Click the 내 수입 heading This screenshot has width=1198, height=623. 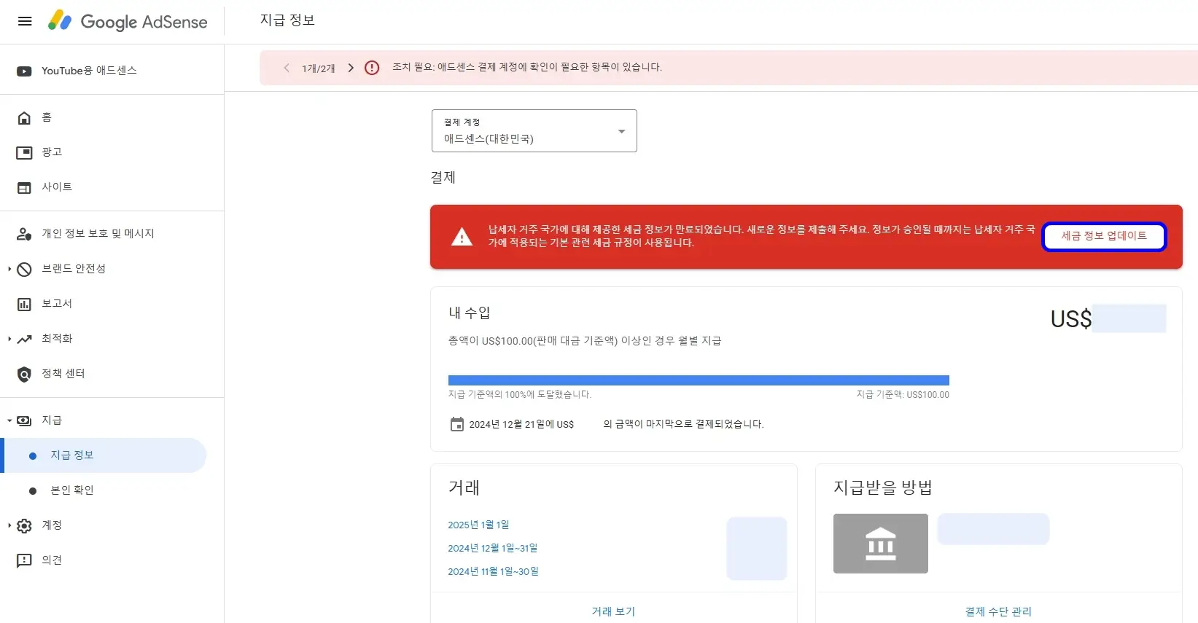tap(470, 313)
